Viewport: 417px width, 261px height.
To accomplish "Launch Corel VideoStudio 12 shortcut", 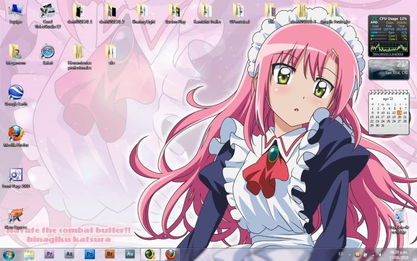I will [x=48, y=15].
